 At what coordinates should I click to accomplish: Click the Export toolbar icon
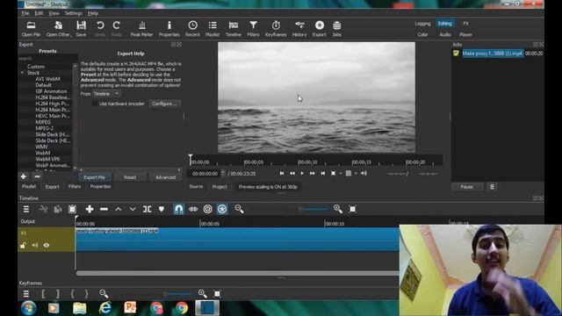(x=320, y=29)
